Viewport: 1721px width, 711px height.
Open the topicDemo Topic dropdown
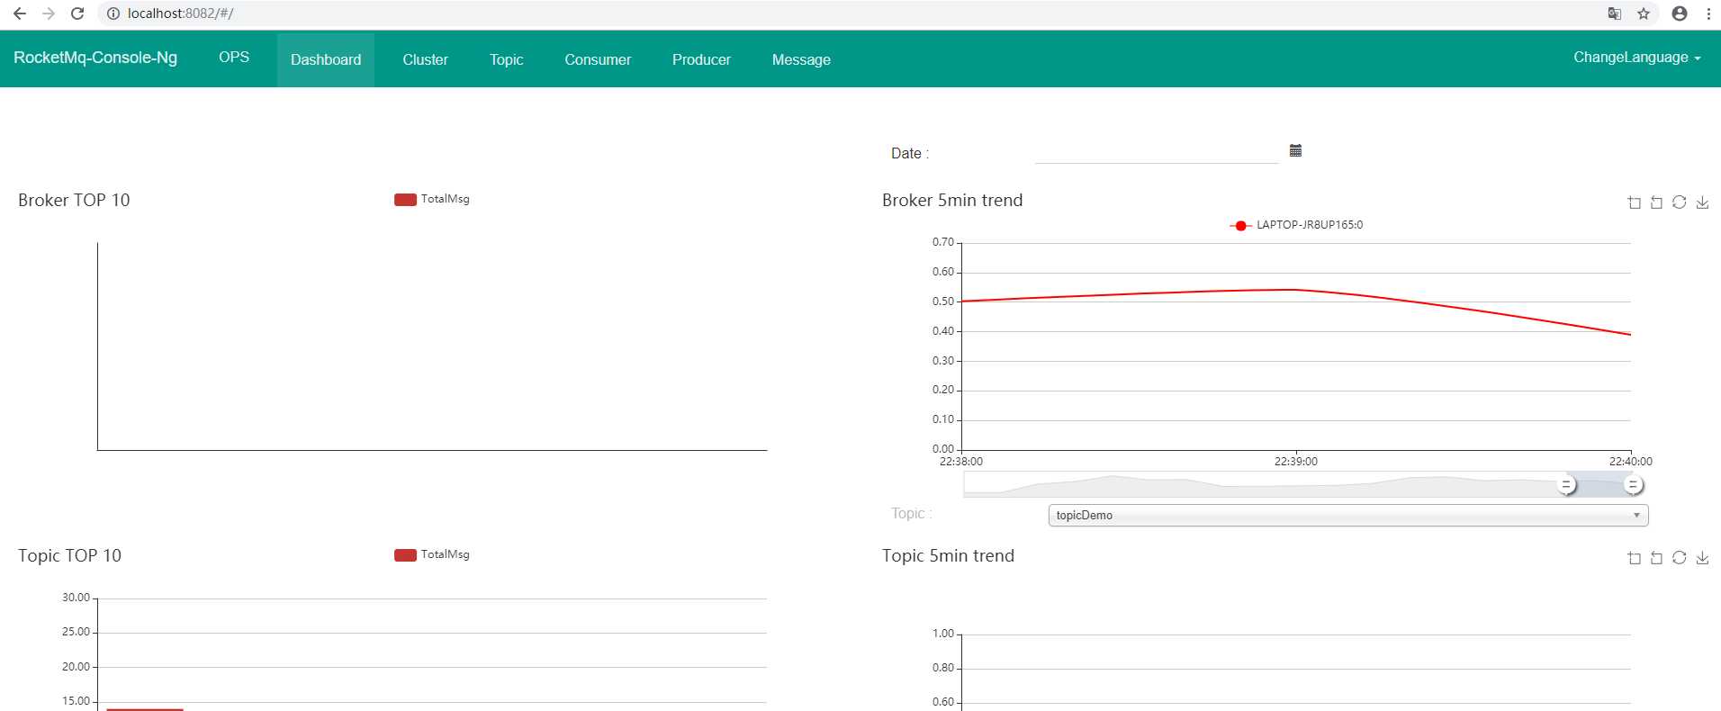(1348, 515)
